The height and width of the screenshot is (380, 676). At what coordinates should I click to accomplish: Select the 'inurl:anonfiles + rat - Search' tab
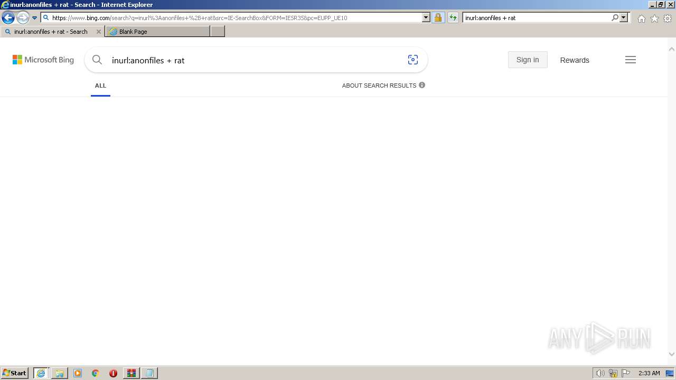click(x=51, y=32)
